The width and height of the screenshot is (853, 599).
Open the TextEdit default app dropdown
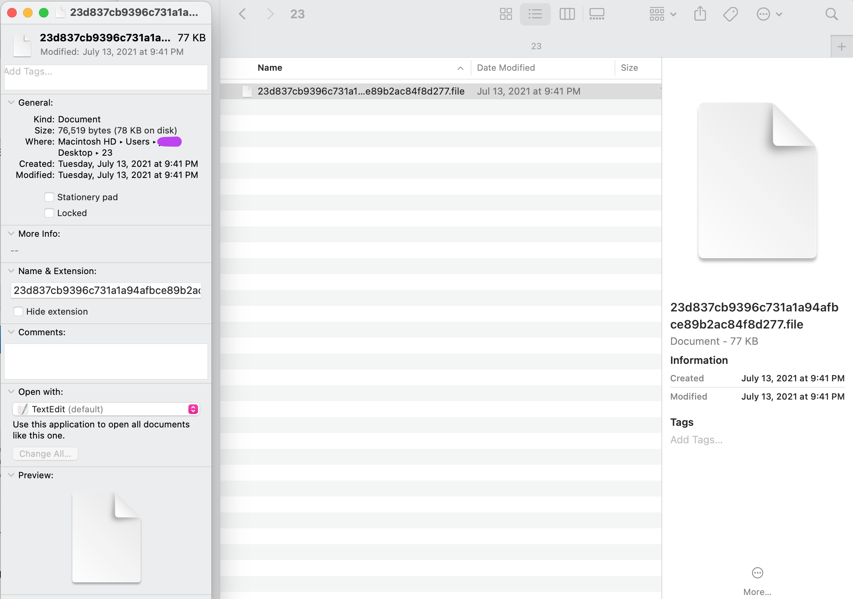tap(106, 409)
